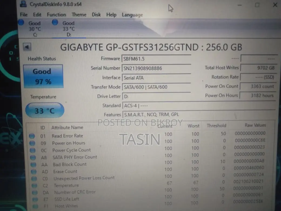Screen dimensions: 281x211
Task: Click the Standard field ACS-4
Action: [x=199, y=106]
